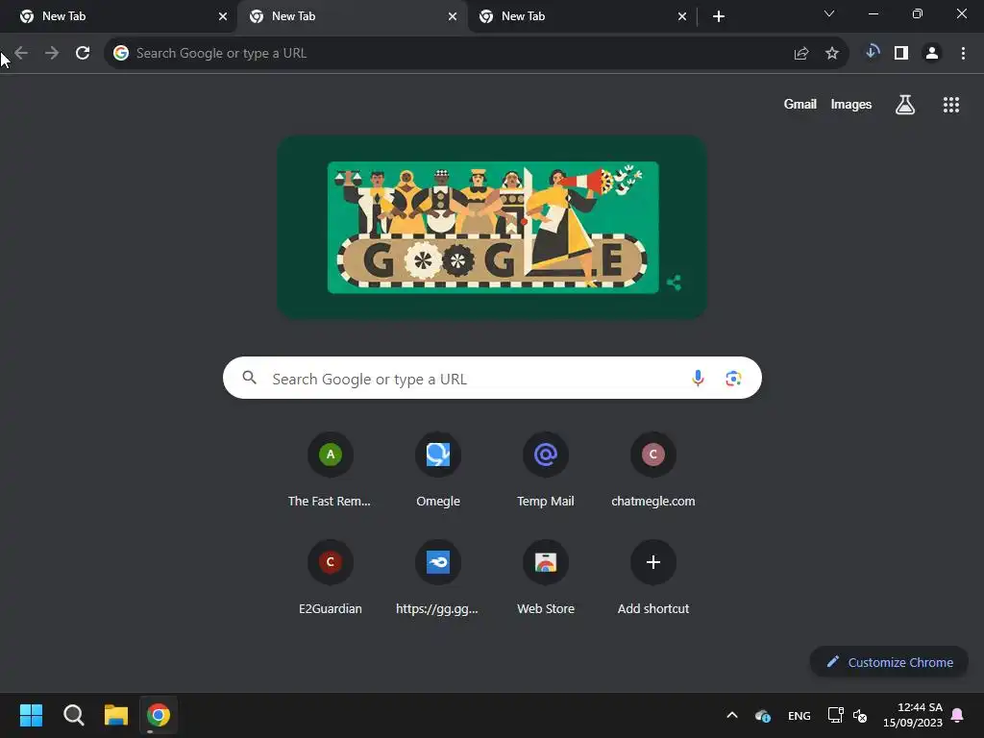
Task: Share the Google Doodle
Action: 674,283
